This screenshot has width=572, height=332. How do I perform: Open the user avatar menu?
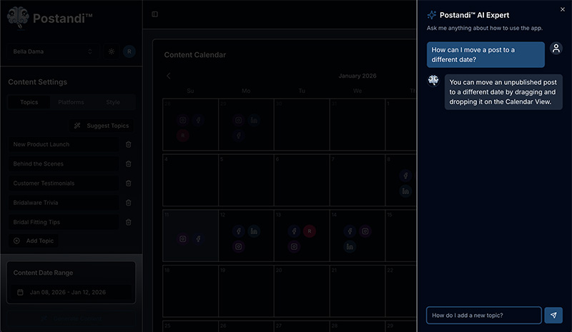[x=129, y=51]
